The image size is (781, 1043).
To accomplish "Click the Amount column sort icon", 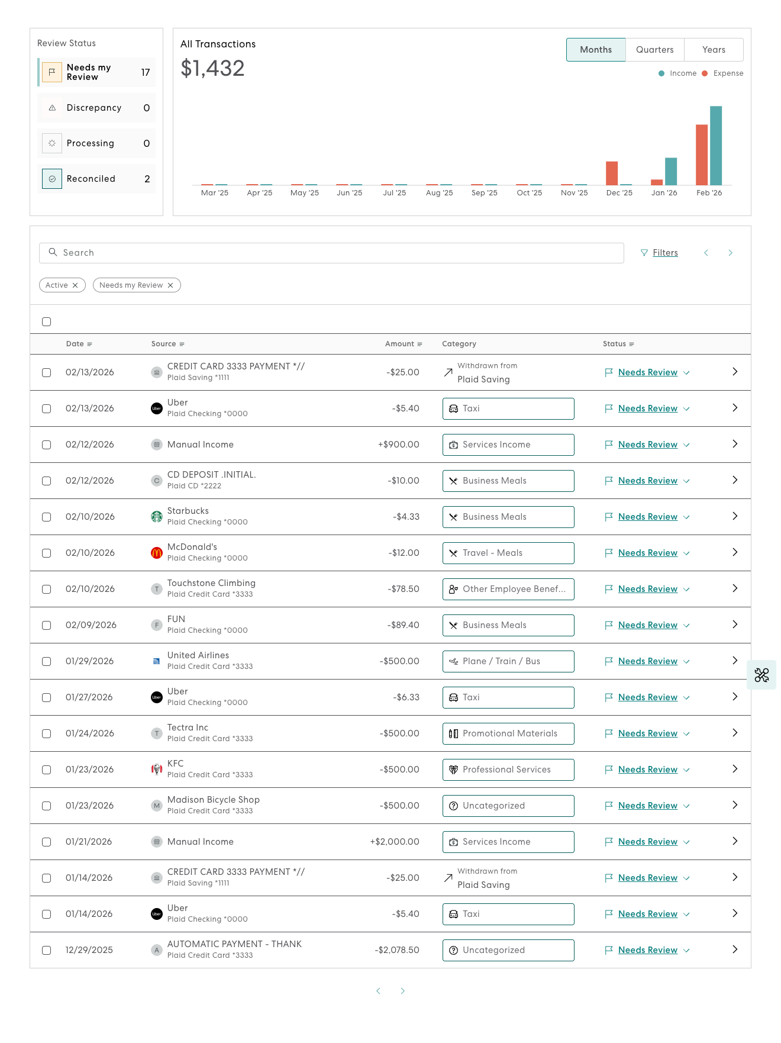I will click(419, 344).
